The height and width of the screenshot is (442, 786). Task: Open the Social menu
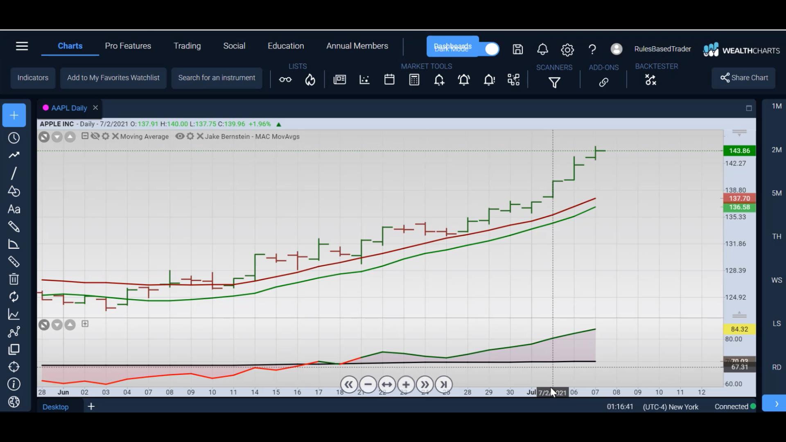tap(234, 46)
